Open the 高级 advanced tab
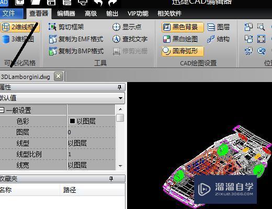The width and height of the screenshot is (272, 209). pyautogui.click(x=90, y=14)
